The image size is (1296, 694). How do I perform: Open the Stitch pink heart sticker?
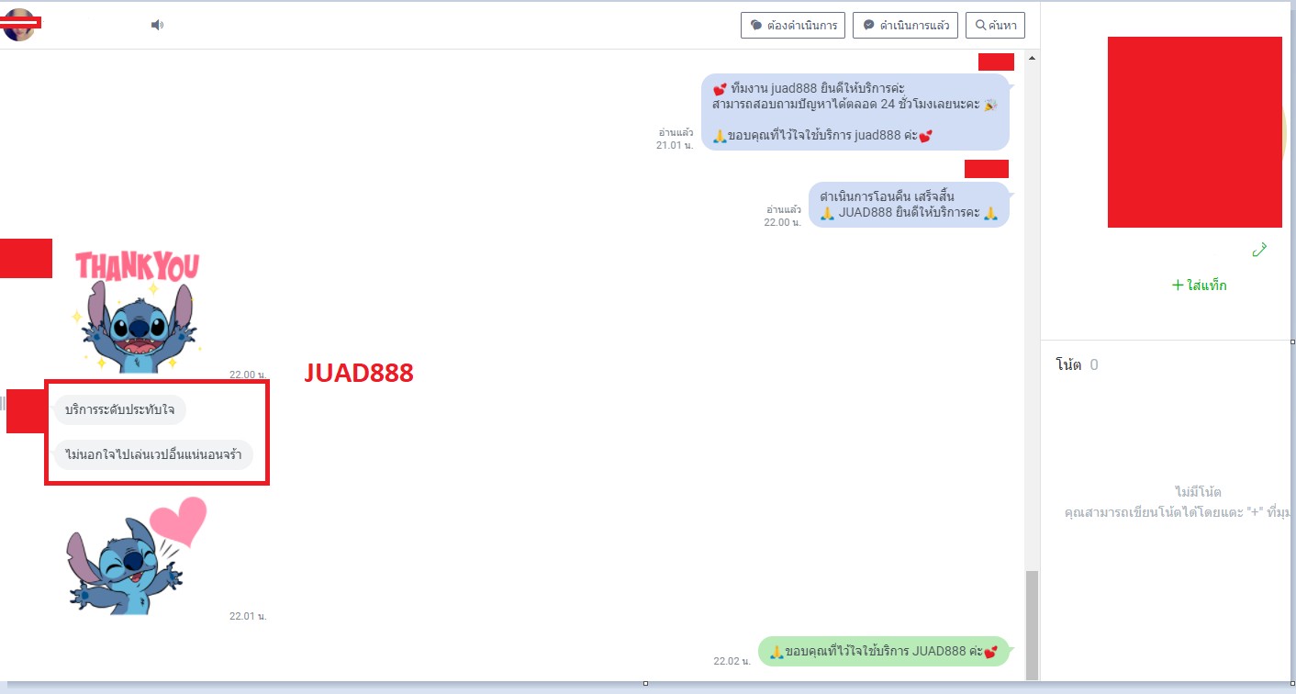coord(138,556)
